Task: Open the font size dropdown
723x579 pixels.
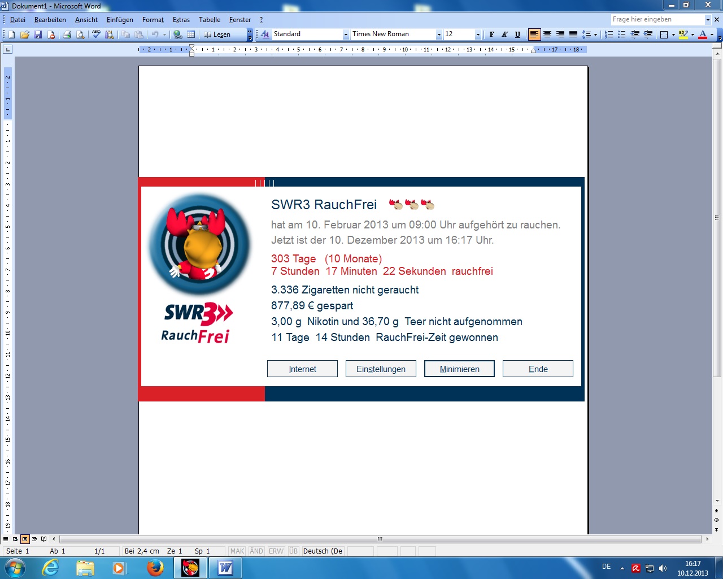Action: coord(478,34)
